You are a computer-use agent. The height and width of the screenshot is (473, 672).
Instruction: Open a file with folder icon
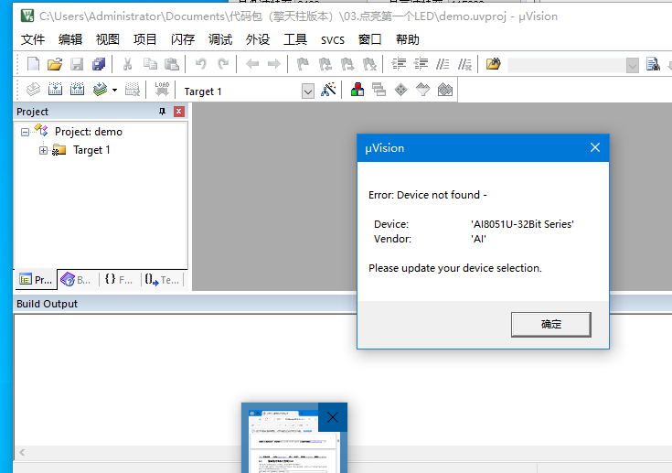[55, 64]
